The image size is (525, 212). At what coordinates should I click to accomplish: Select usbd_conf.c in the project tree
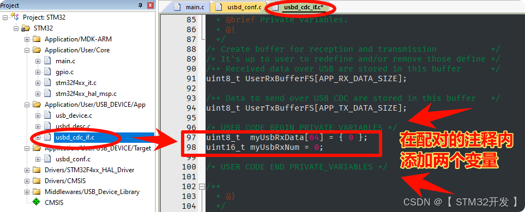click(x=73, y=159)
